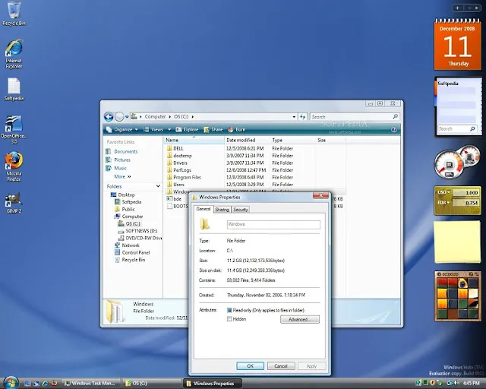Click the Back arrow in Explorer window

coord(109,117)
